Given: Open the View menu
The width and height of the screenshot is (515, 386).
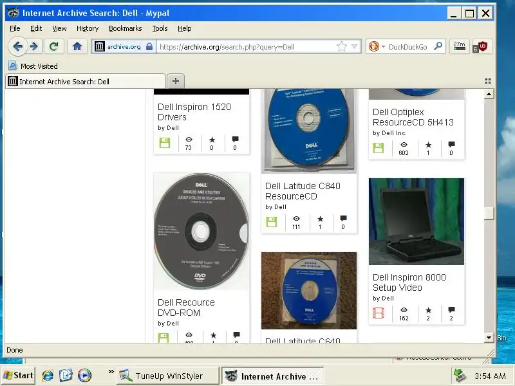Looking at the screenshot, I should pyautogui.click(x=59, y=28).
